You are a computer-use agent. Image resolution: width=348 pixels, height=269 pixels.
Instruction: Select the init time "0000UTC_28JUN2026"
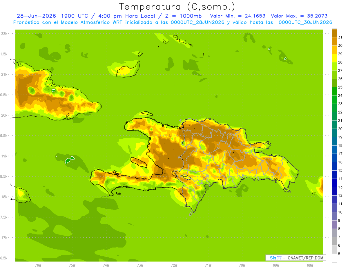coord(197,22)
